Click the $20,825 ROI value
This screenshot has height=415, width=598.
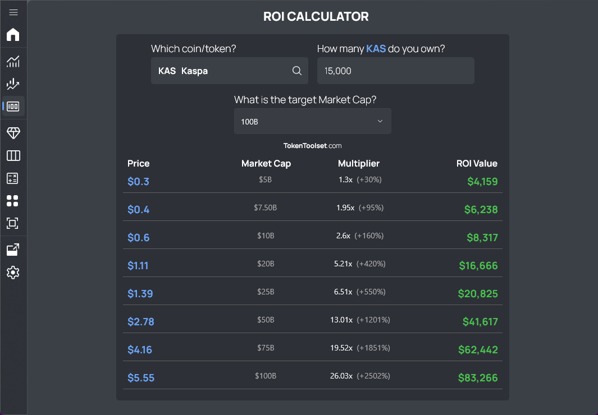[x=478, y=294]
